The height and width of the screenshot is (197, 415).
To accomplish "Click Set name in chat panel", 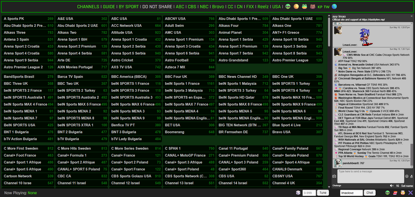I will [x=407, y=186].
